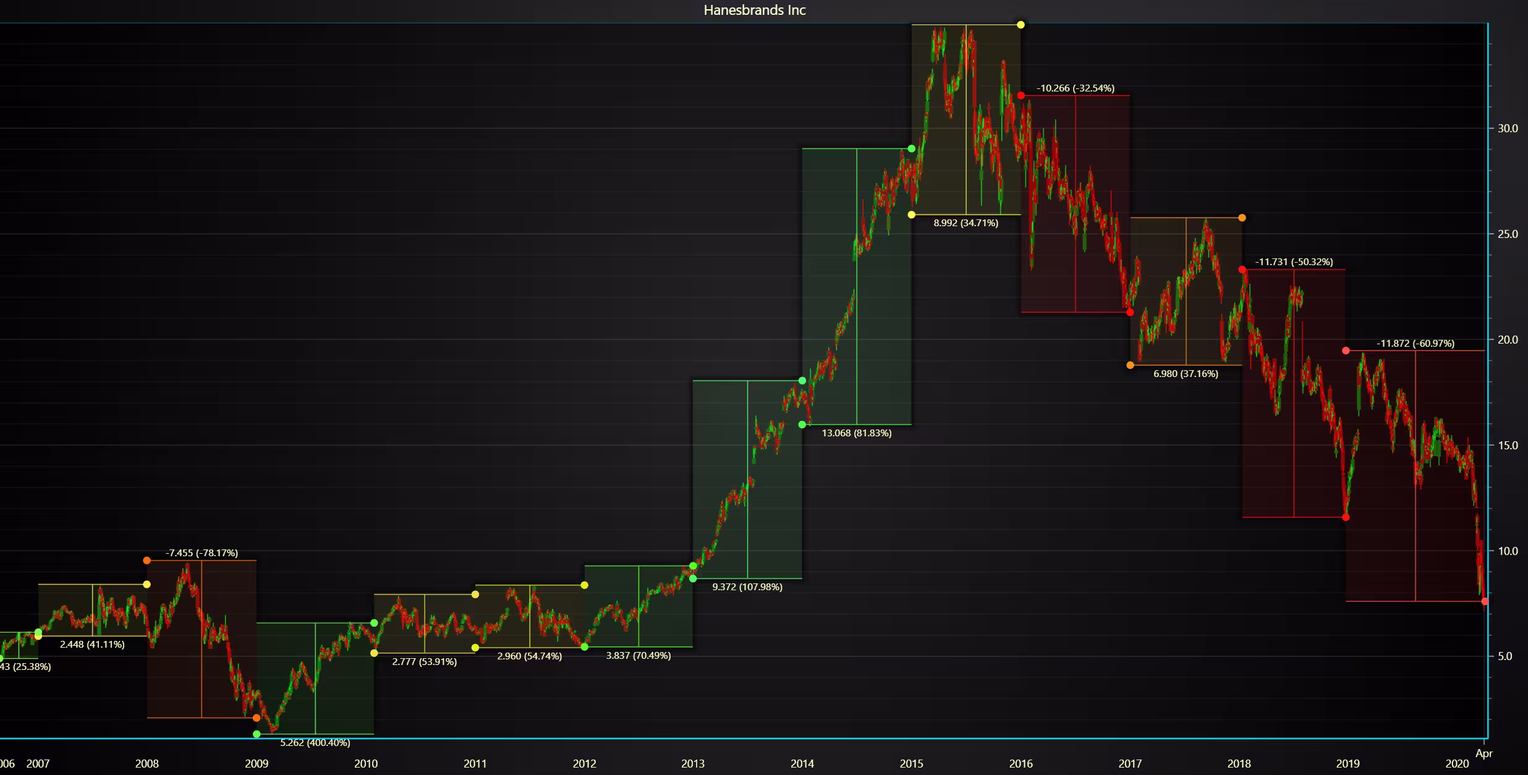Select orange marker at 2016 range bottom

pyautogui.click(x=1131, y=365)
